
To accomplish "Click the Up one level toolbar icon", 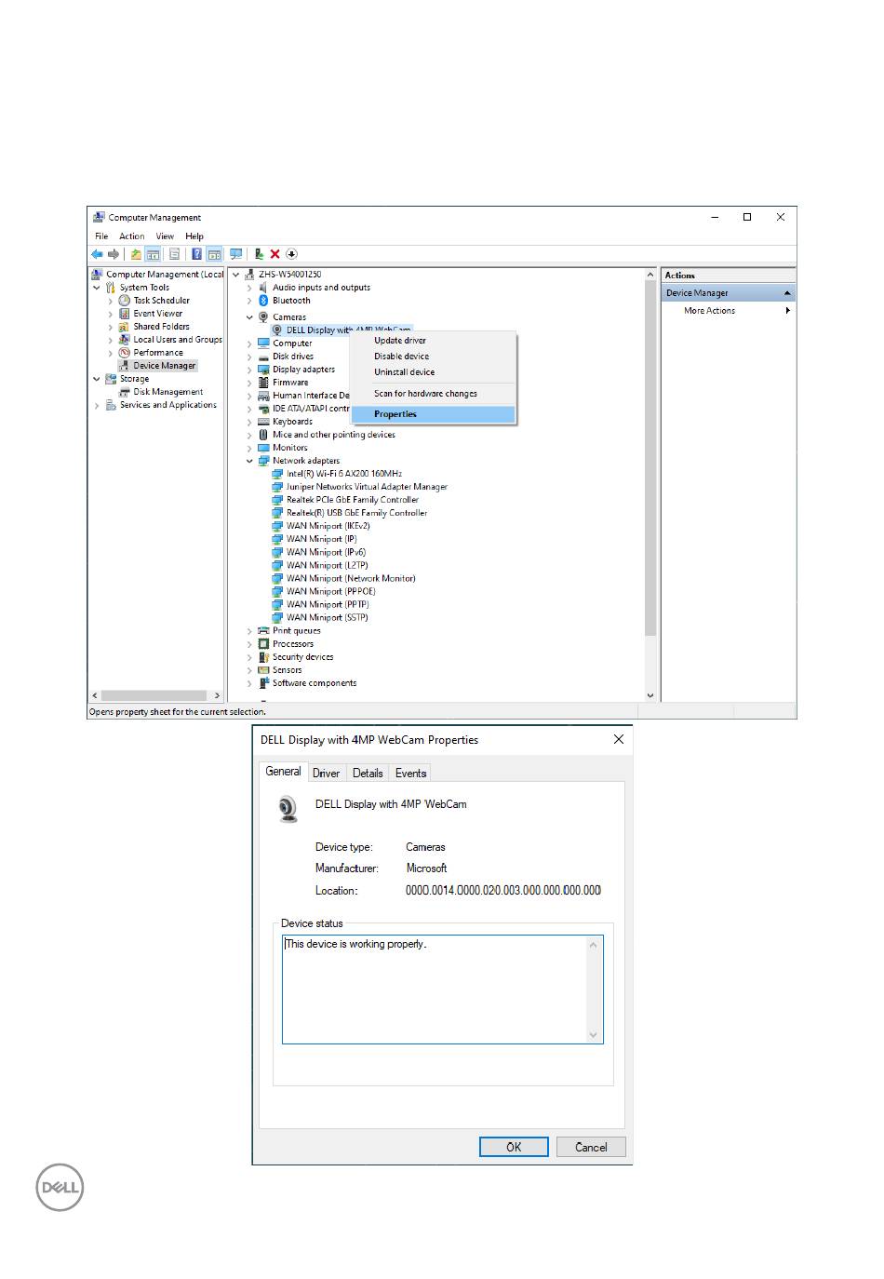I will (136, 254).
